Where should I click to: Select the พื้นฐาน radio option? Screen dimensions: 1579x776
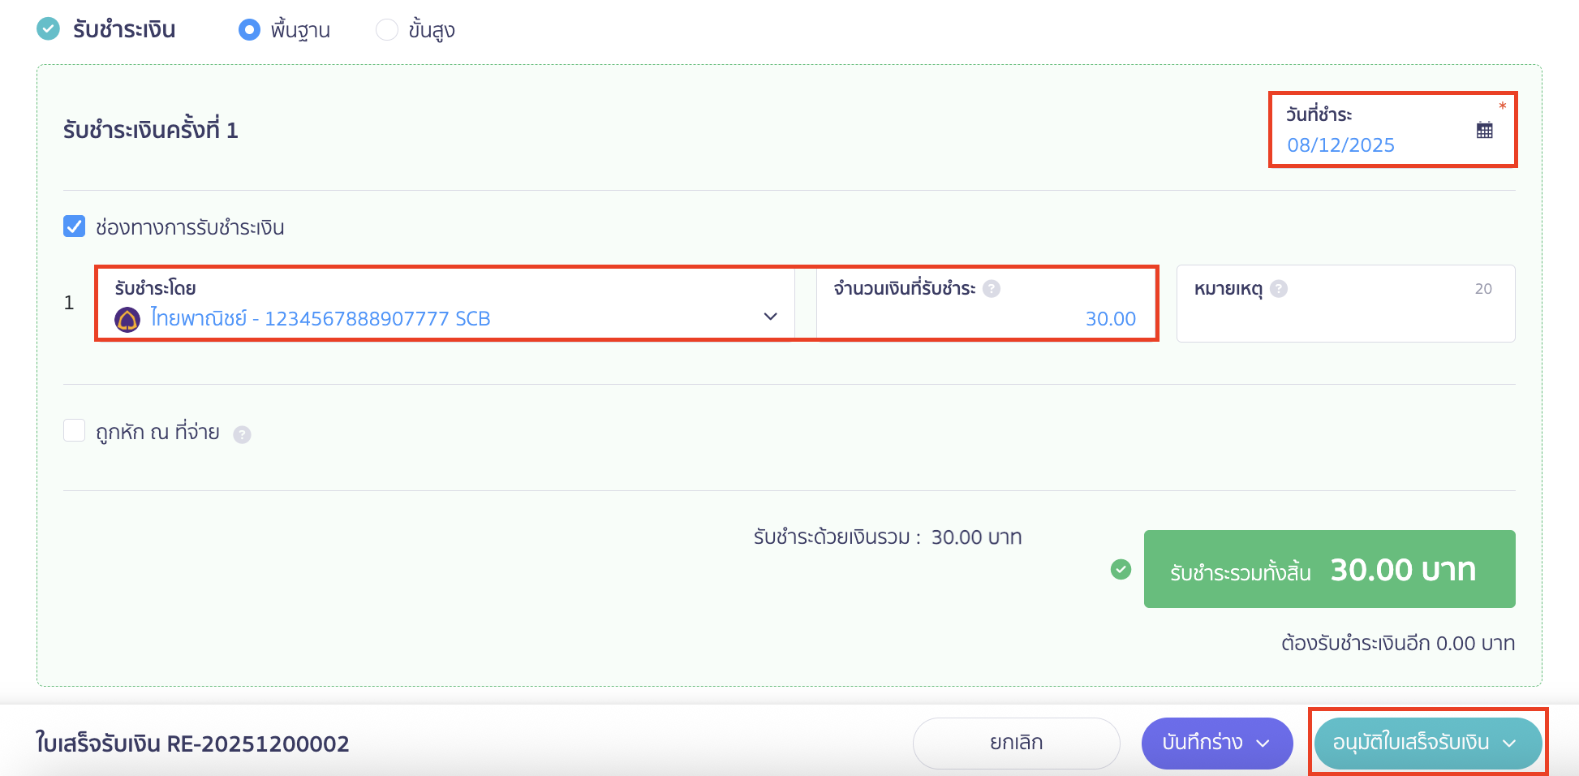coord(249,30)
